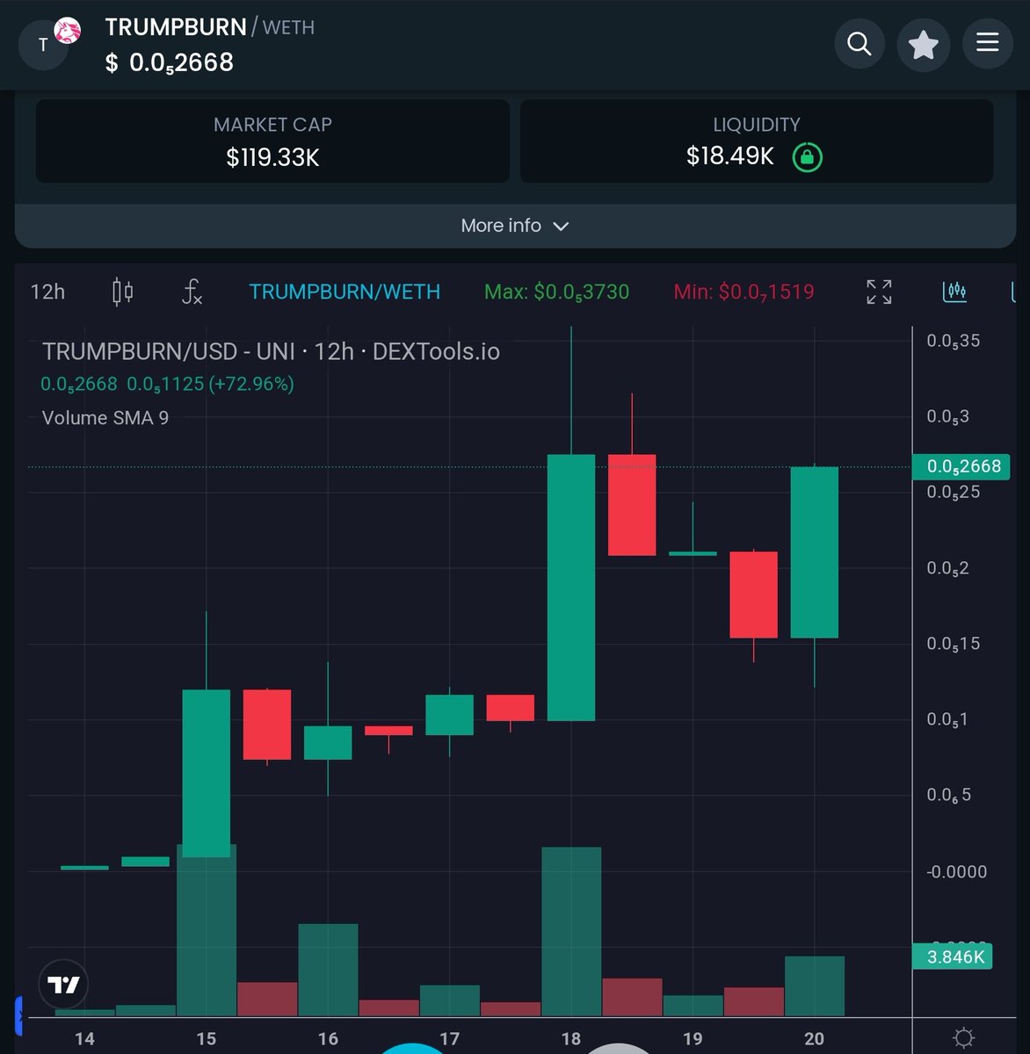Image resolution: width=1030 pixels, height=1054 pixels.
Task: Toggle fullscreen chart view
Action: 879,292
